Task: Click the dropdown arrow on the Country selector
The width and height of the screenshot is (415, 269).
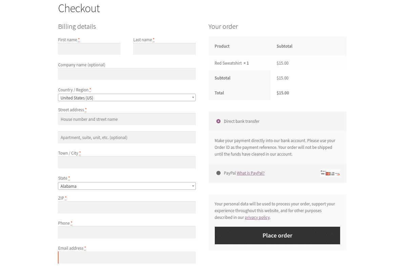Action: 192,97
